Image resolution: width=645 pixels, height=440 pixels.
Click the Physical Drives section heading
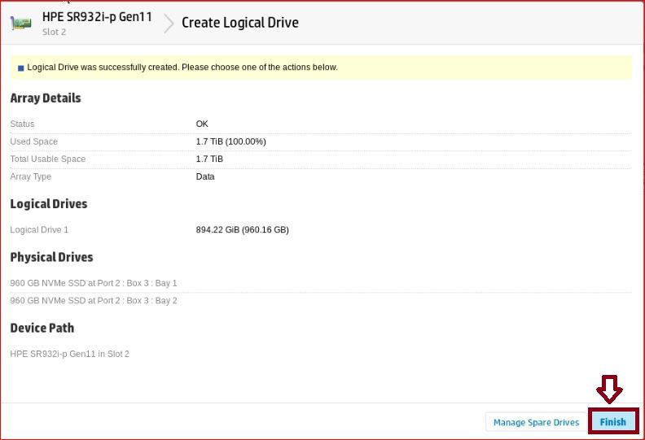coord(51,257)
